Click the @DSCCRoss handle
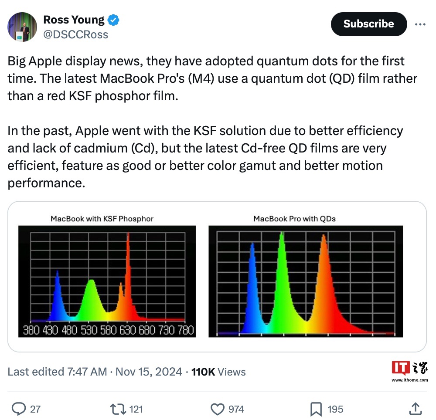The height and width of the screenshot is (420, 436). coord(75,34)
